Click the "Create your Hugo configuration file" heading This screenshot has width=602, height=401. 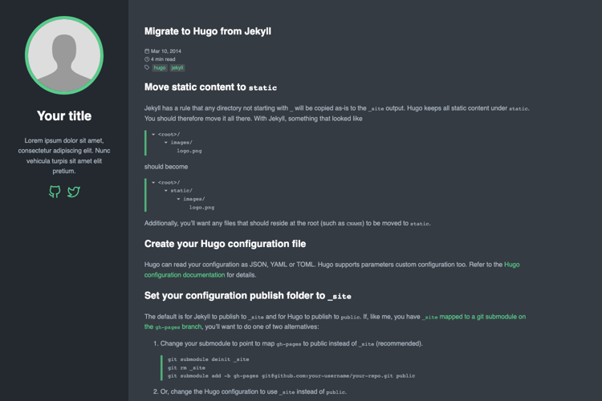tap(225, 244)
